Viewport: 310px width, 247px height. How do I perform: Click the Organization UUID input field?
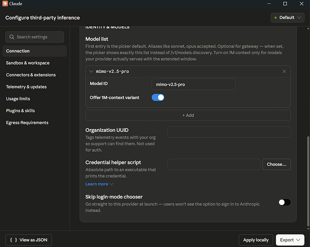point(229,132)
